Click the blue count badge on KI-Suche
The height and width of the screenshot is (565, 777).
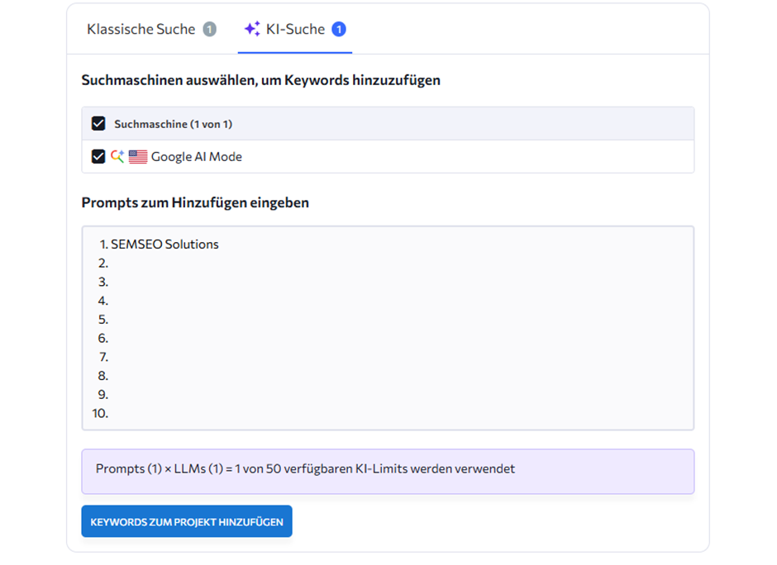(339, 30)
